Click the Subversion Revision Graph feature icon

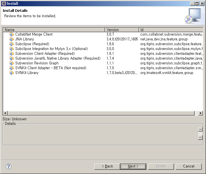pyautogui.click(x=12, y=63)
